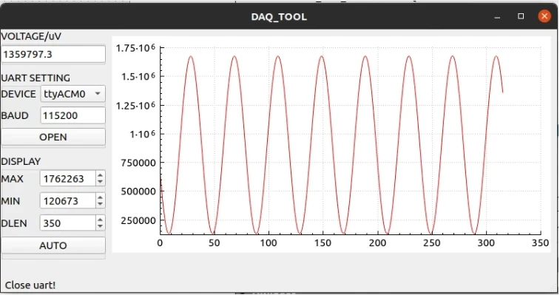This screenshot has width=560, height=295.
Task: Maximize the DAQ_TOOL window
Action: point(521,16)
